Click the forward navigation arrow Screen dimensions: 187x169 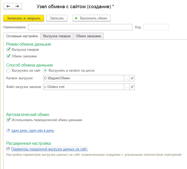click(x=17, y=6)
